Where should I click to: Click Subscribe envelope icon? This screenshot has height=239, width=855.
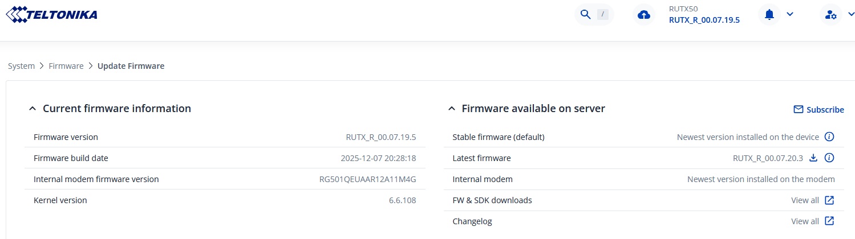[x=799, y=110]
